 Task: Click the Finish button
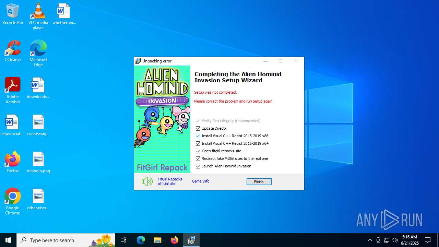pyautogui.click(x=259, y=182)
